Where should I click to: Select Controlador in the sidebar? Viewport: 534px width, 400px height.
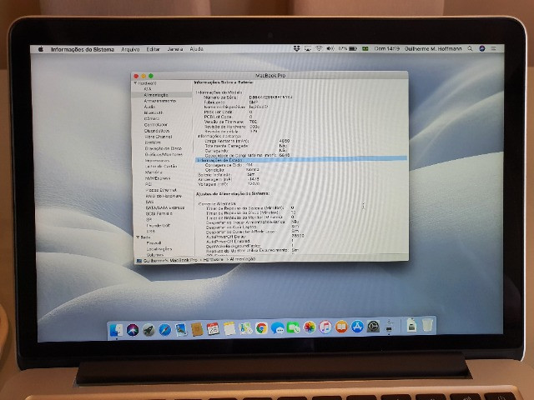coord(156,124)
